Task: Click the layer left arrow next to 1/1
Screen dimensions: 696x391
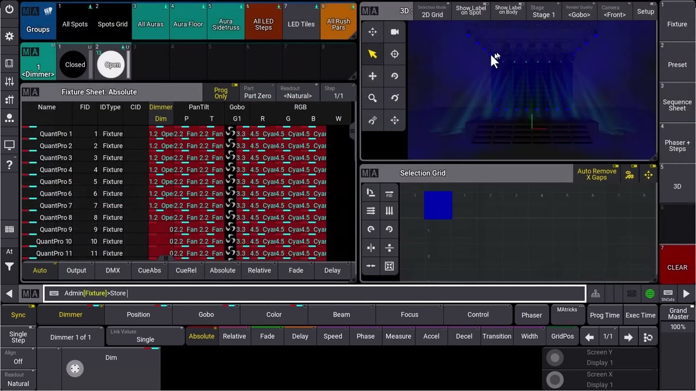Action: (589, 337)
